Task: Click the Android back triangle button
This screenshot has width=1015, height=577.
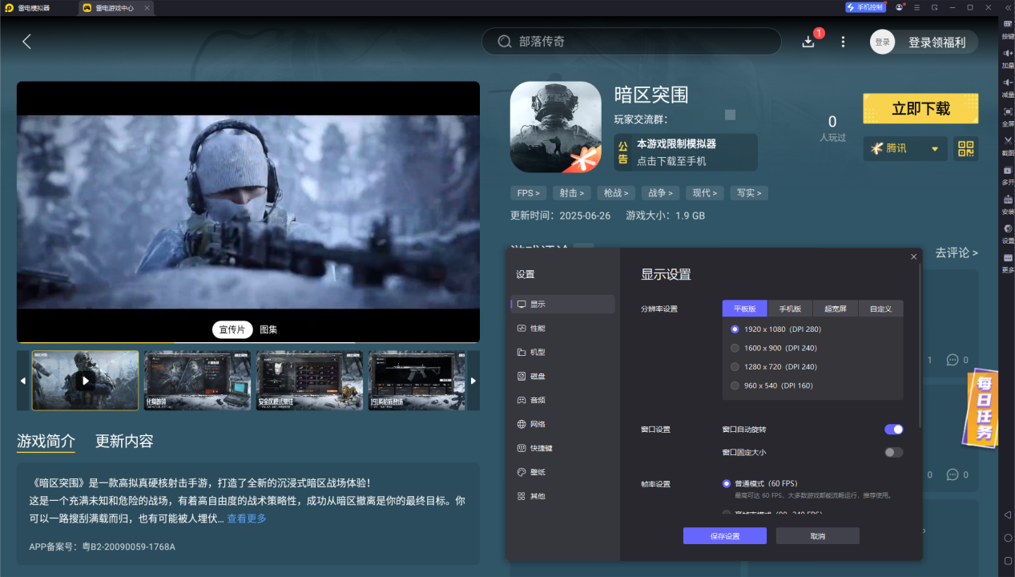Action: (1008, 514)
